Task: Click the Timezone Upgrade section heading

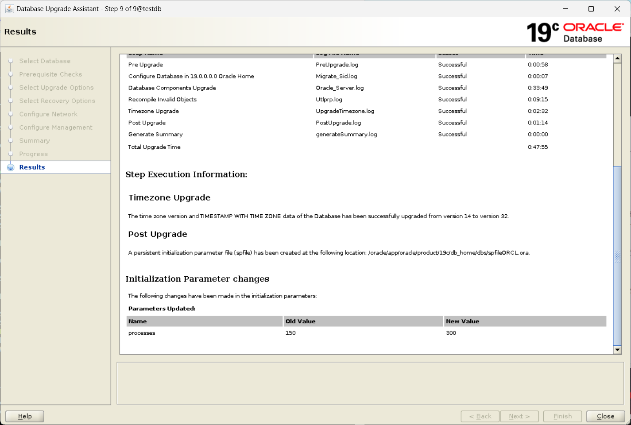Action: point(170,197)
